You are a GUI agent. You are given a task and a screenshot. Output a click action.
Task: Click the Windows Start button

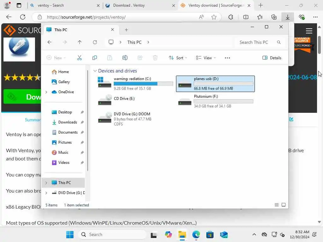[x=70, y=234]
